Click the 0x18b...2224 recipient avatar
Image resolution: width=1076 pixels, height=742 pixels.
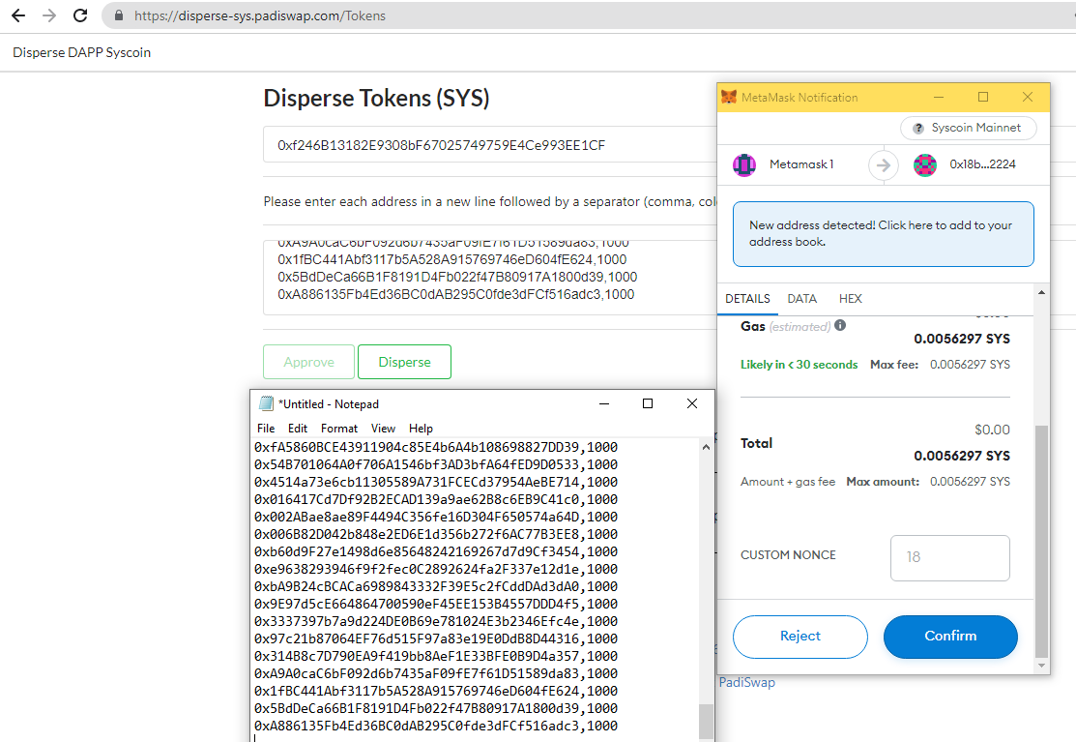tap(925, 164)
